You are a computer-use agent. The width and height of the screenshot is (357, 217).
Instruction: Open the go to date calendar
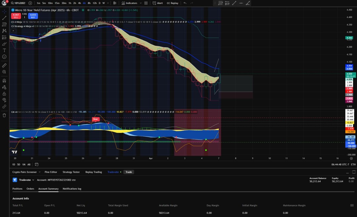36,164
